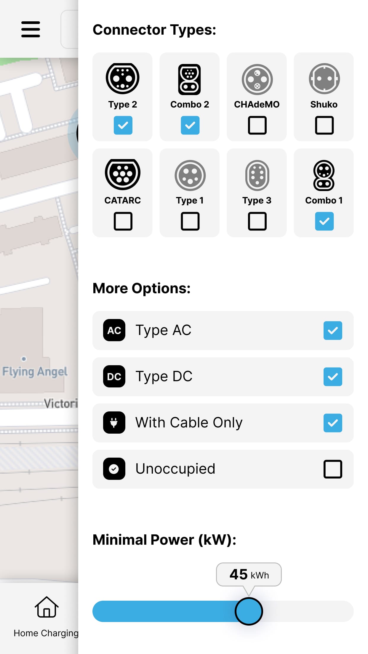The image size is (368, 654).
Task: Disable the Type AC toggle
Action: [x=332, y=331]
